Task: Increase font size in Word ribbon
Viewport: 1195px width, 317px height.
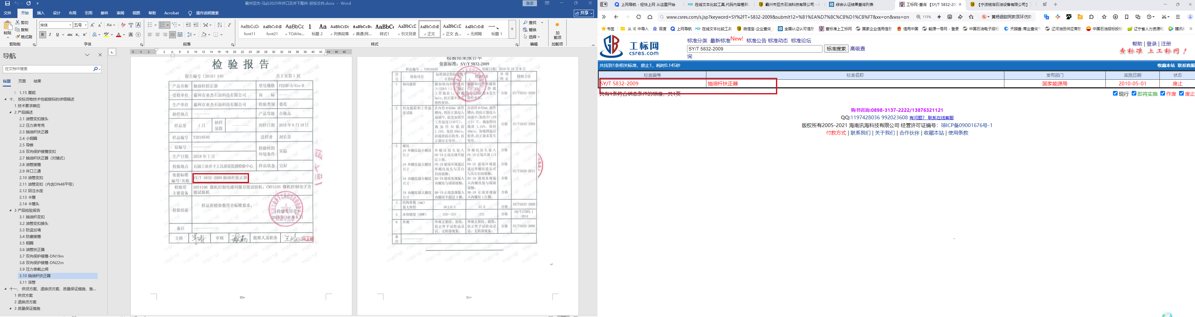Action: (x=92, y=25)
